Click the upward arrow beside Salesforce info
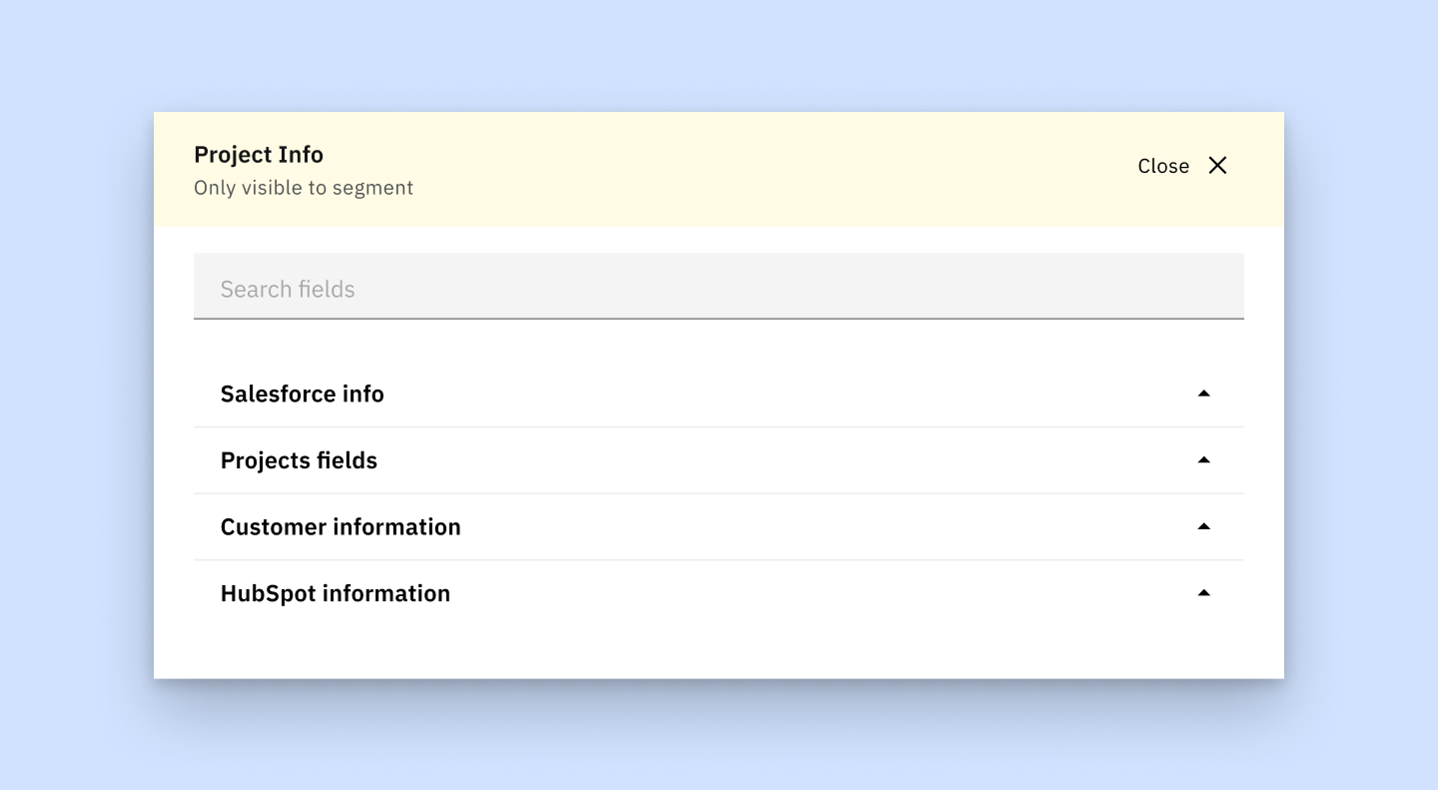1438x790 pixels. click(1204, 394)
